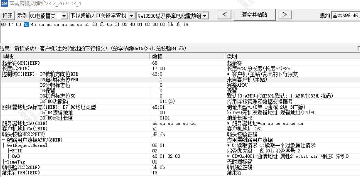Select the 服务器地址SA(6BIN) row
The height and width of the screenshot is (177, 360).
180,123
